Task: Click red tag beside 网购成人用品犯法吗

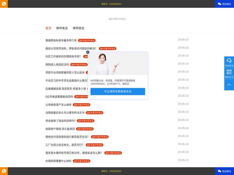Action: tap(79, 64)
